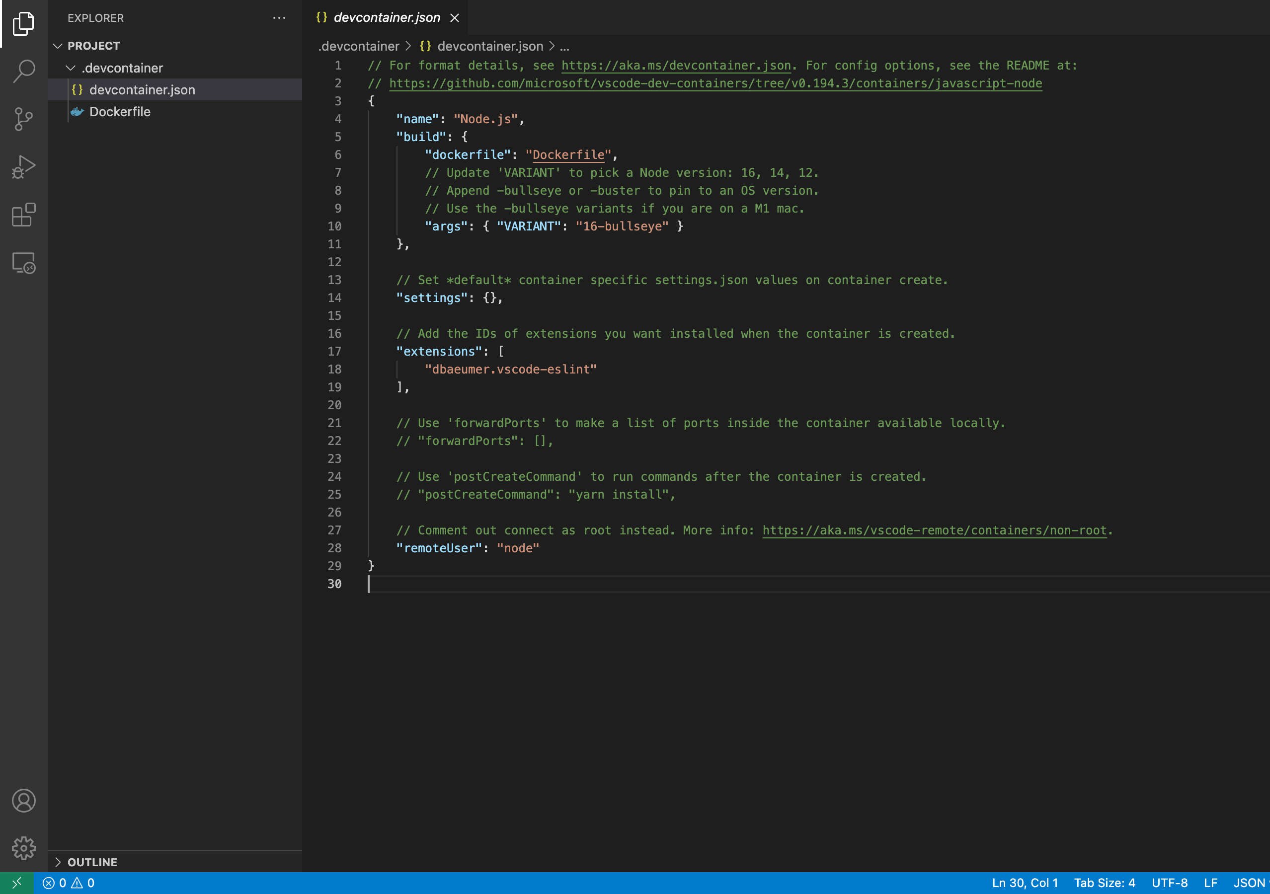Click line number 17 in the gutter
The width and height of the screenshot is (1270, 894).
pyautogui.click(x=334, y=352)
